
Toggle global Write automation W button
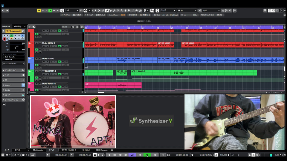click(x=54, y=11)
